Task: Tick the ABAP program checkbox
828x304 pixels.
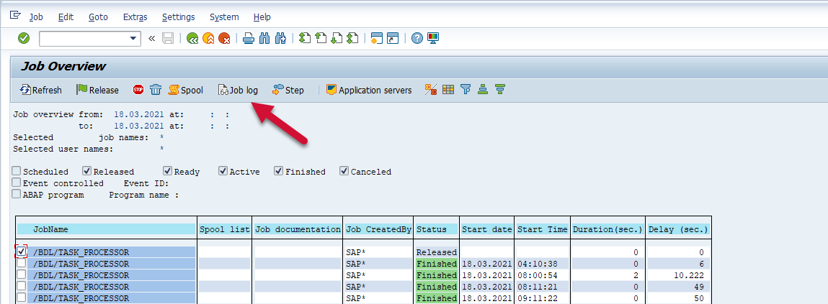Action: pyautogui.click(x=17, y=194)
